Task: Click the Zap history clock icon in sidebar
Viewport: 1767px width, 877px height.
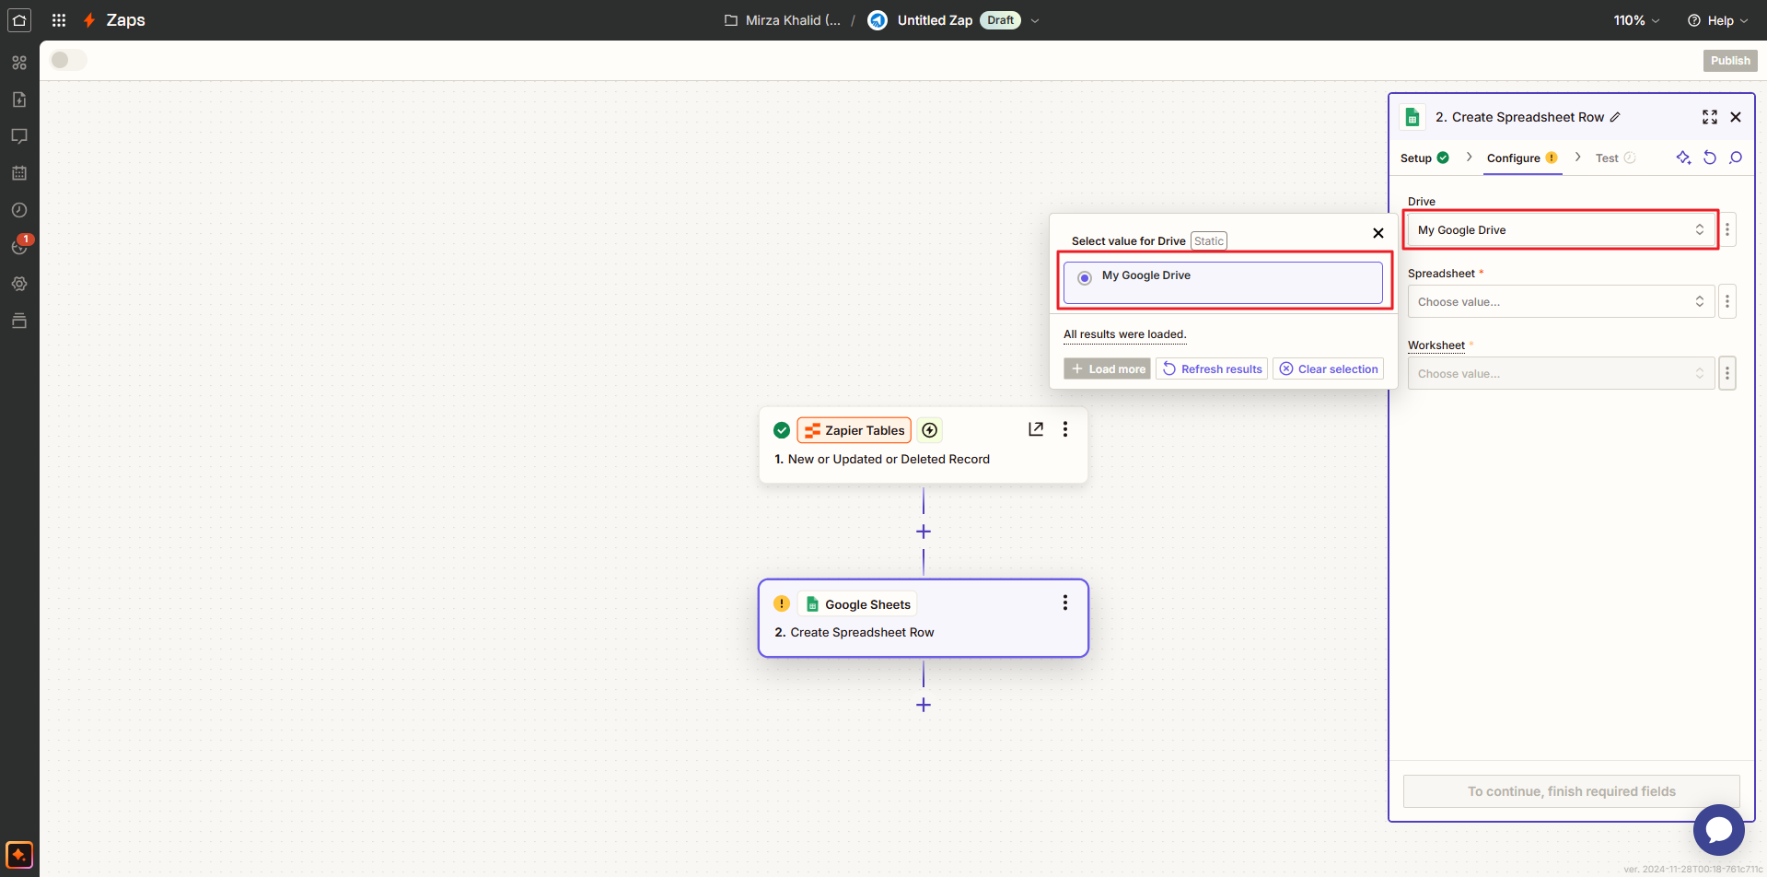Action: point(19,210)
